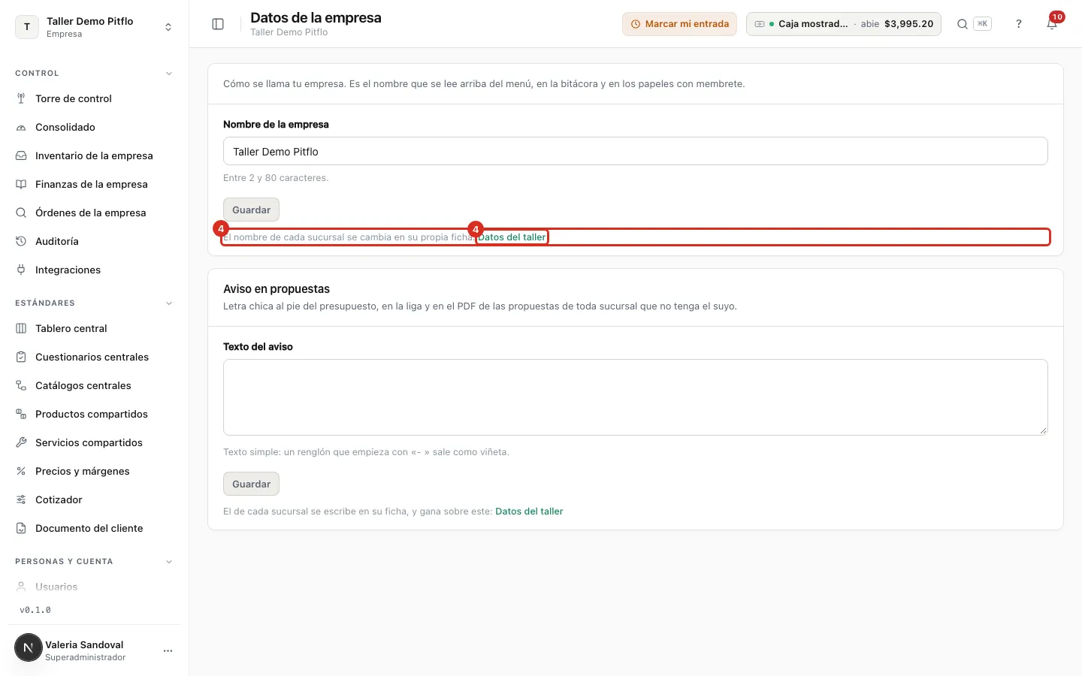The image size is (1082, 676).
Task: Save the Aviso en propuestas with Guardar
Action: [251, 484]
